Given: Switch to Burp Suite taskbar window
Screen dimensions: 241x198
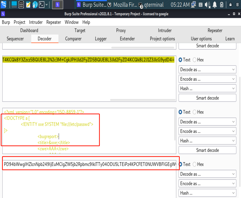Looking at the screenshot, I should 91,5.
